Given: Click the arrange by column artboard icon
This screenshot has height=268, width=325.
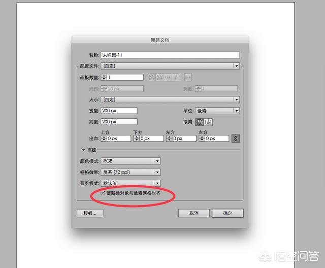Looking at the screenshot, I should tap(176, 78).
